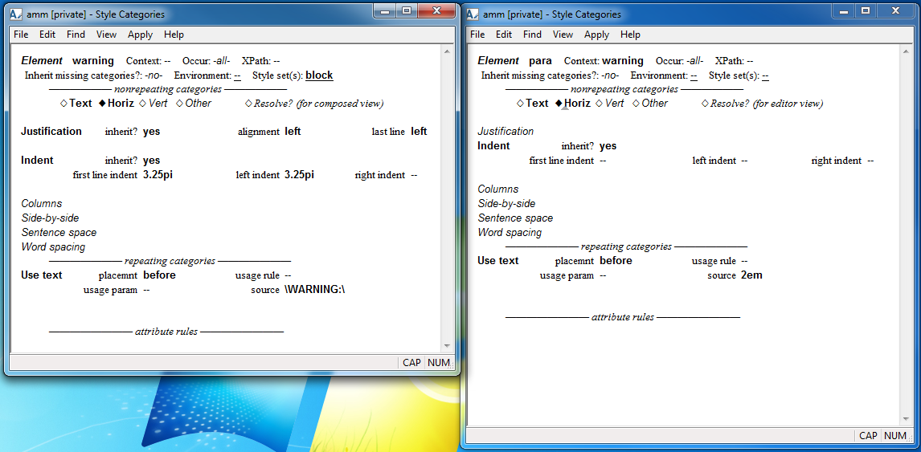Open Side-by-side category in warning window
921x452 pixels.
coord(50,218)
